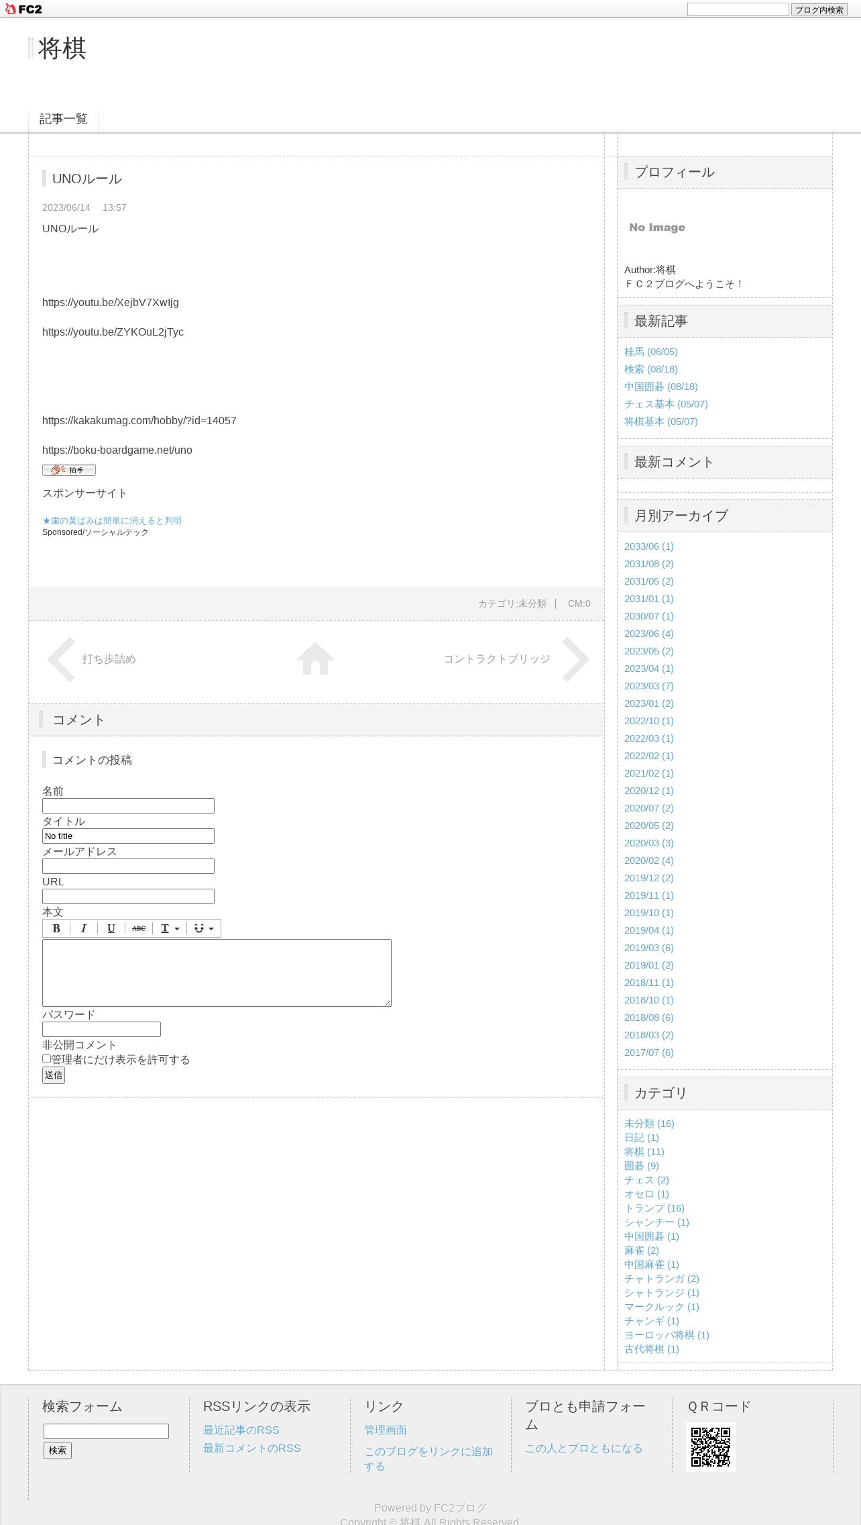Open the UNOルール post title
Screen dimensions: 861x1525
[87, 179]
